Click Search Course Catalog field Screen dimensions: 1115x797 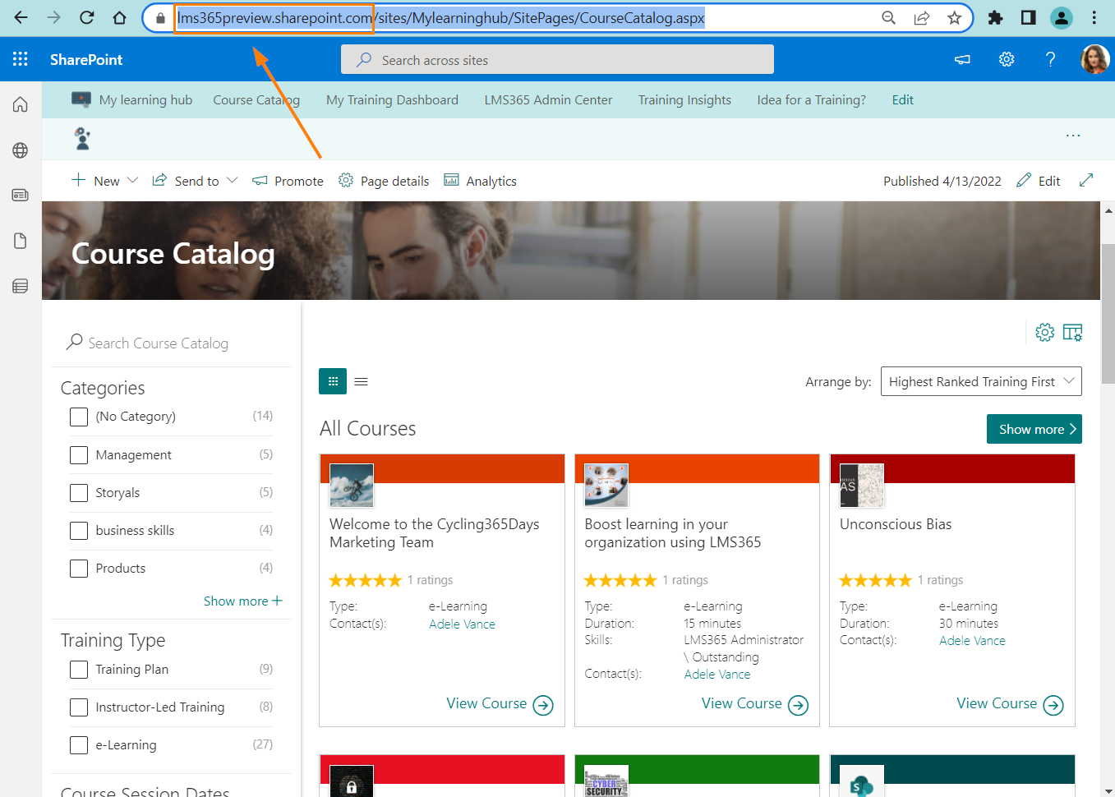click(x=173, y=343)
